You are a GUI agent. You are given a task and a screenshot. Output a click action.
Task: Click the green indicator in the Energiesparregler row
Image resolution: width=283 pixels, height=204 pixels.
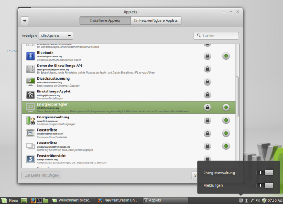[x=226, y=107]
